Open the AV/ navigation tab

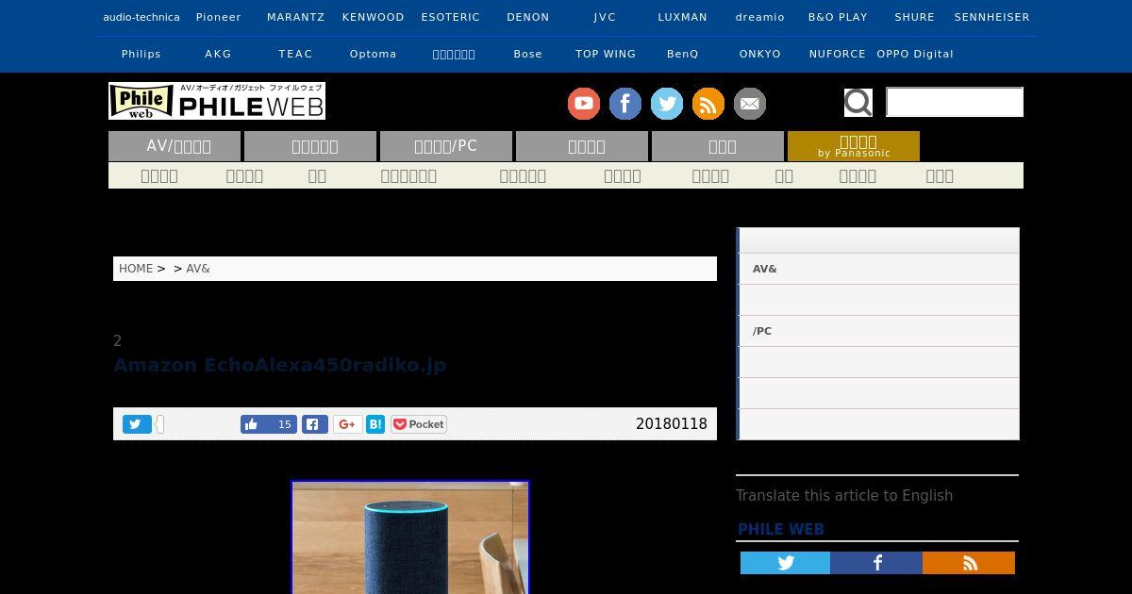point(175,146)
